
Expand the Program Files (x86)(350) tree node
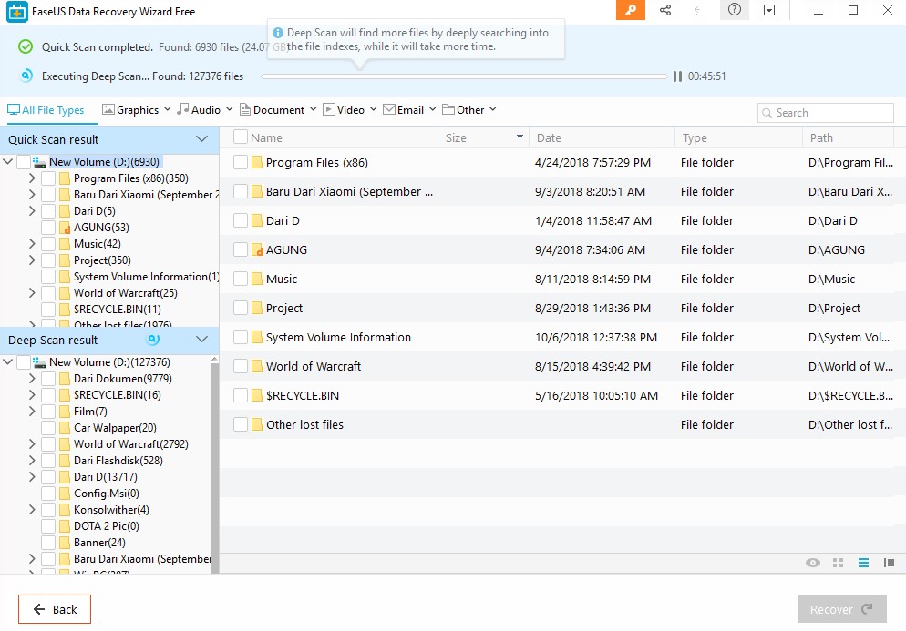32,178
